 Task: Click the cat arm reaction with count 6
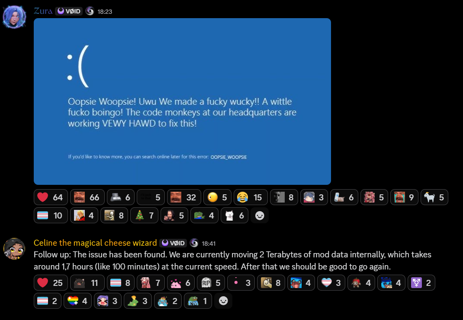[x=344, y=197]
